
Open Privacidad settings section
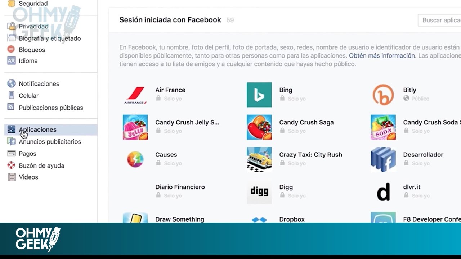coord(33,26)
